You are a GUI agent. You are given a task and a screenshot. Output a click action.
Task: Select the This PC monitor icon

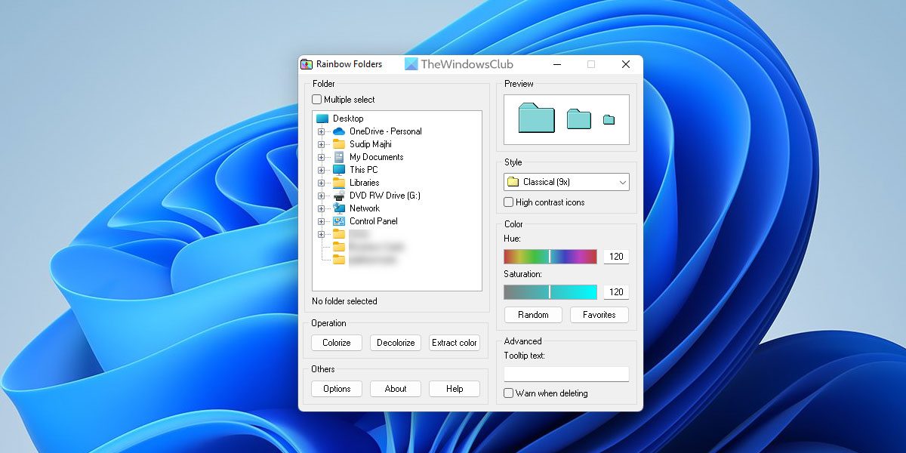tap(339, 170)
